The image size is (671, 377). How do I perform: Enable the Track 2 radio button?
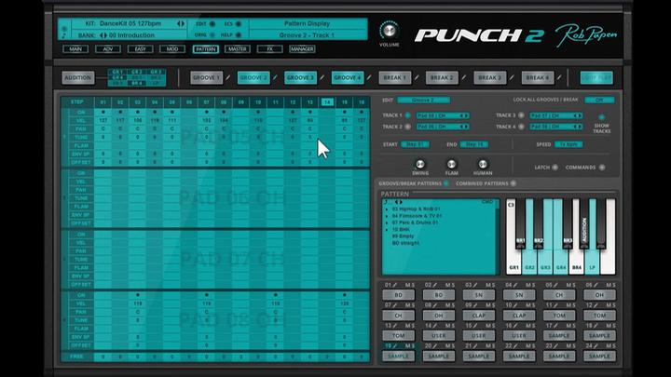[408, 127]
